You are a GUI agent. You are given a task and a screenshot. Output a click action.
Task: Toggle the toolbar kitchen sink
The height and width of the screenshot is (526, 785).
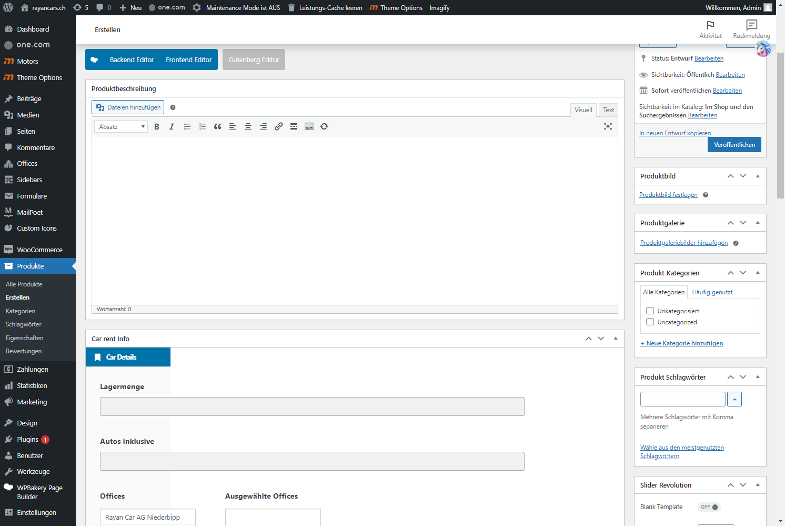point(309,126)
